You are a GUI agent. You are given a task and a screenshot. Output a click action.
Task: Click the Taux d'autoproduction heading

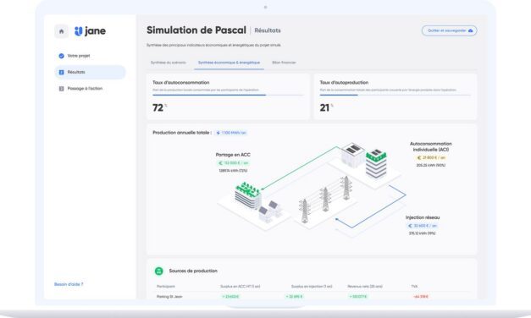(x=344, y=83)
